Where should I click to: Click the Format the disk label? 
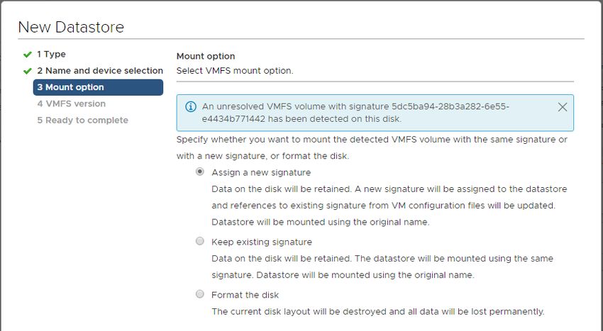[x=245, y=296]
